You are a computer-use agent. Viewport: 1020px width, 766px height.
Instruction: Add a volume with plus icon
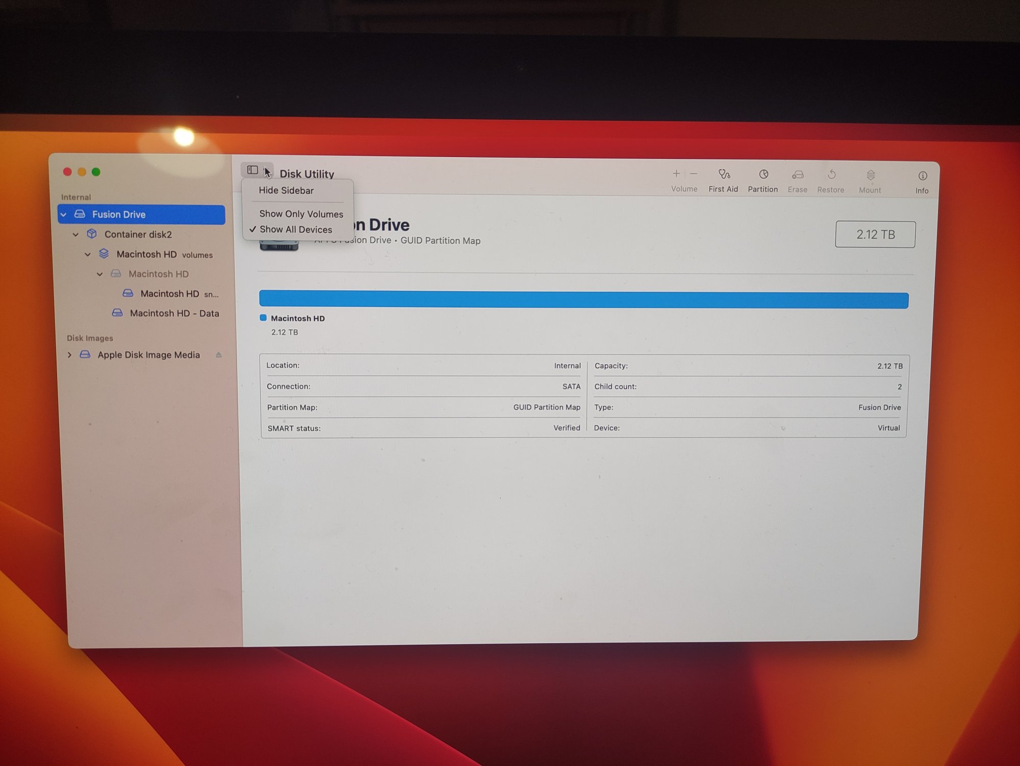(x=676, y=174)
